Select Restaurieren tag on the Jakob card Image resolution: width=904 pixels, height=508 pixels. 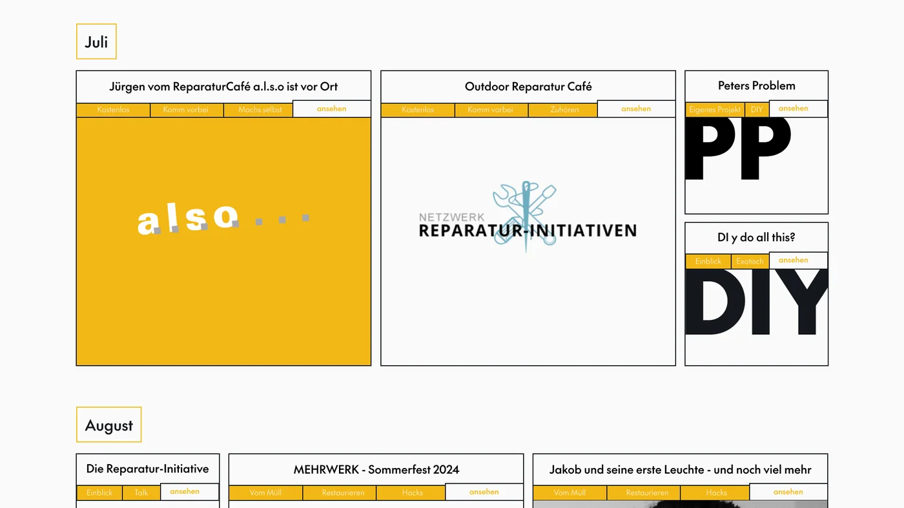643,492
